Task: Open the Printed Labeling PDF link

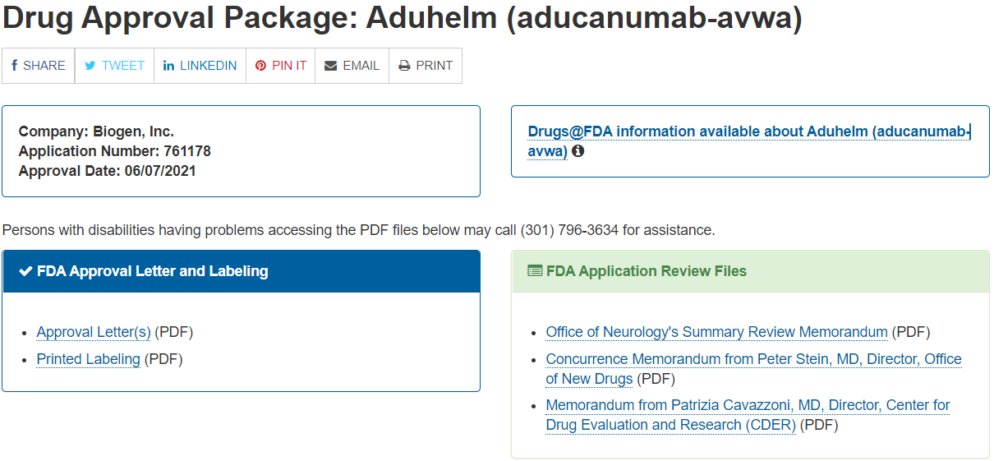Action: point(89,359)
